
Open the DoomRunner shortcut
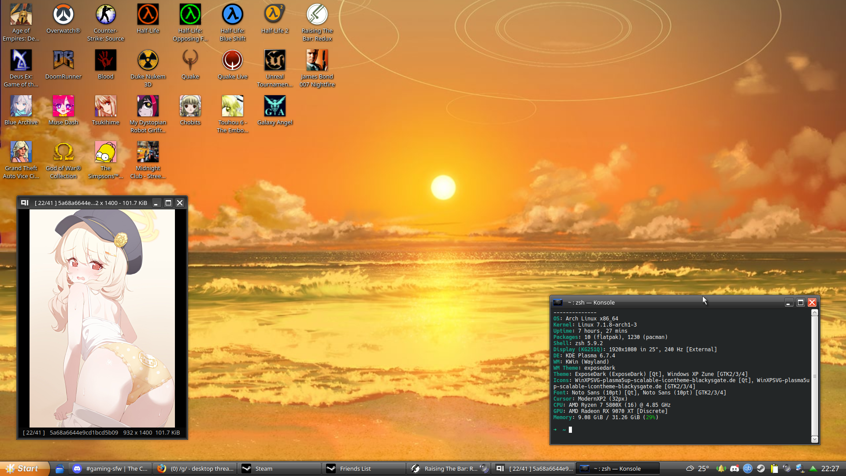click(x=63, y=65)
